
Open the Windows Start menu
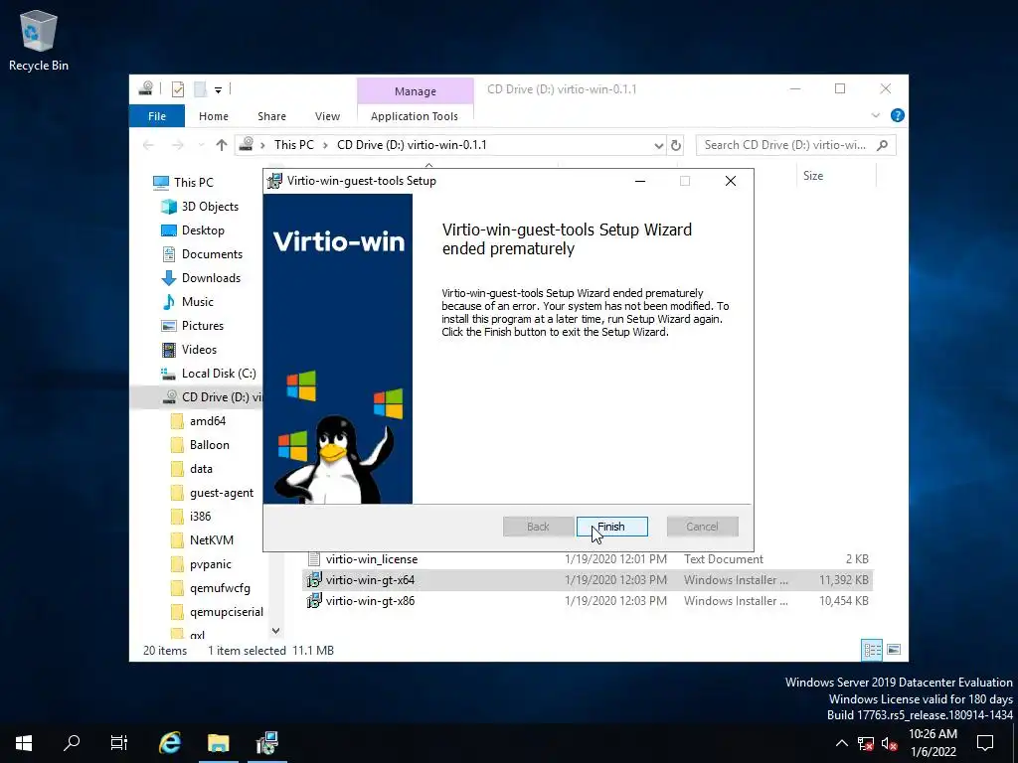(x=24, y=743)
